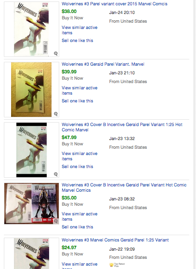Open the Cover B Incentive 1:25 Hot Comic listing title

(x=122, y=127)
